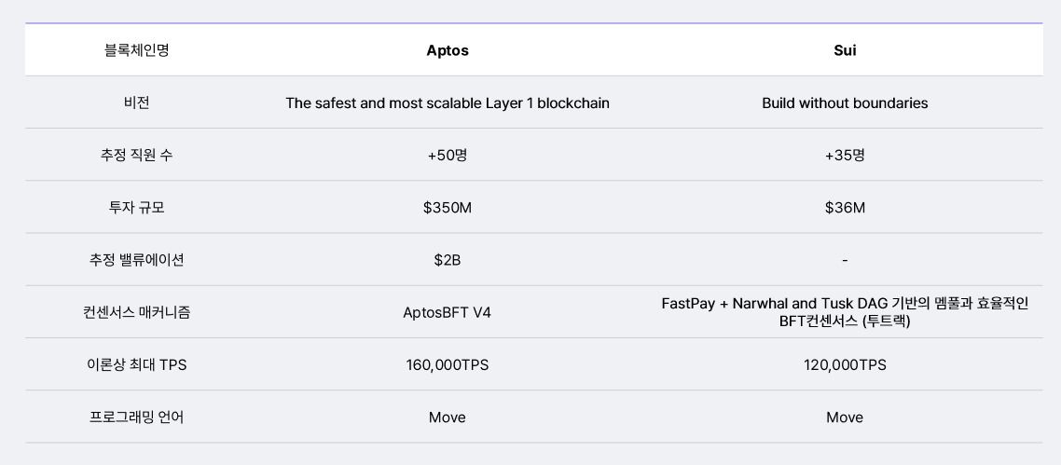Click "Build without boundaries" cell
This screenshot has height=465, width=1061.
point(845,103)
